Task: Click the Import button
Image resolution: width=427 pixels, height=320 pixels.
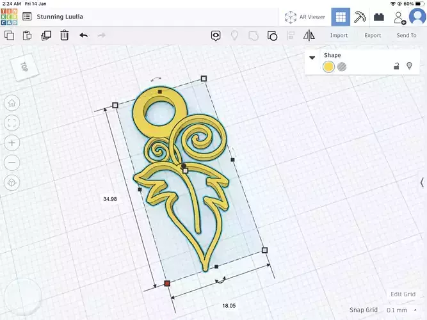Action: point(339,35)
